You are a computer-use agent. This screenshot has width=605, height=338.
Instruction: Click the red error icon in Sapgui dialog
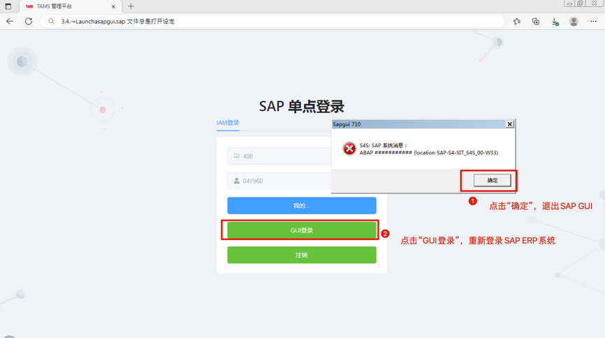349,149
